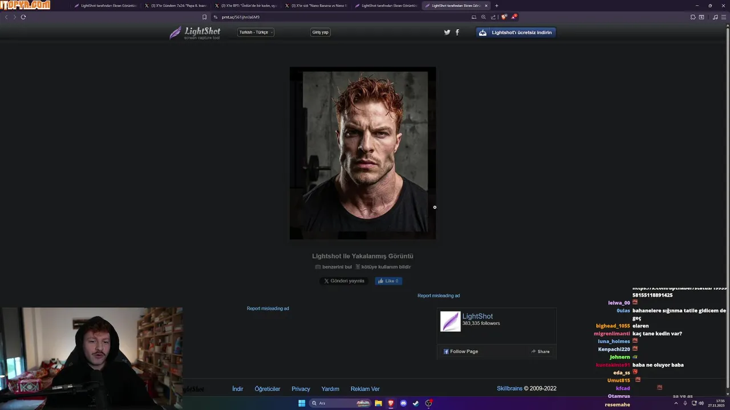Open Steam from the taskbar
The height and width of the screenshot is (410, 730).
point(416,403)
